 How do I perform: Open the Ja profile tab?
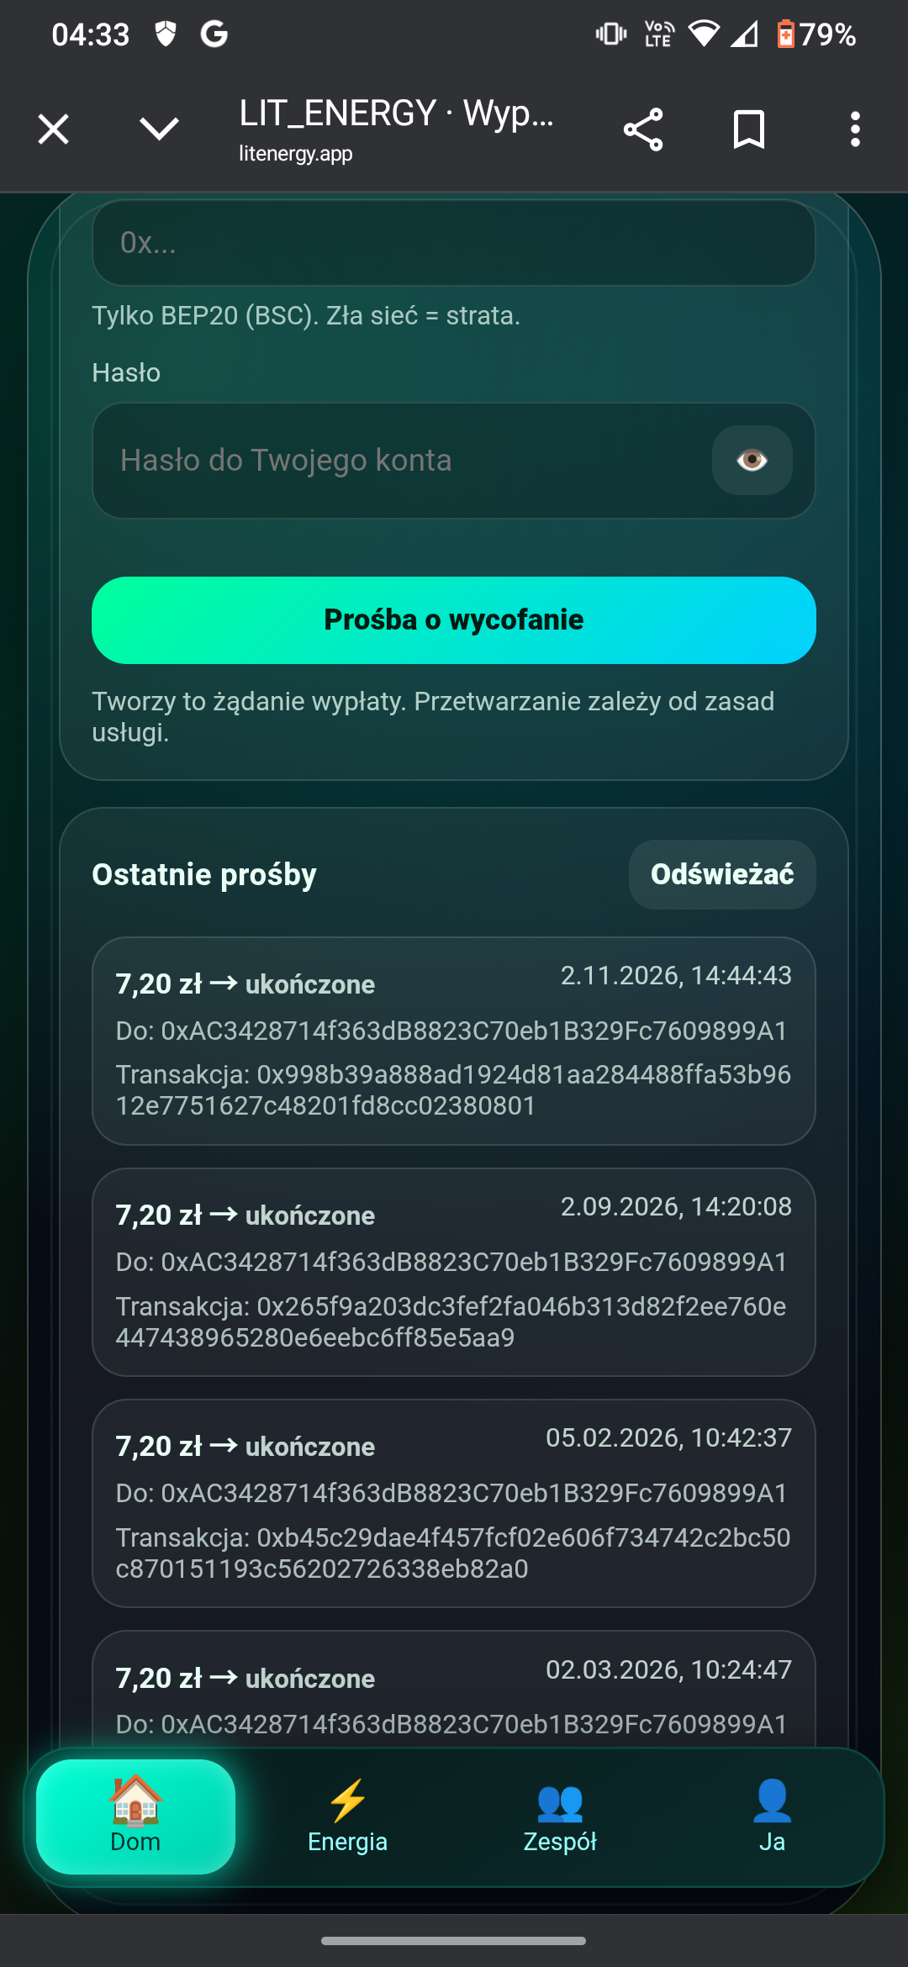coord(772,1816)
